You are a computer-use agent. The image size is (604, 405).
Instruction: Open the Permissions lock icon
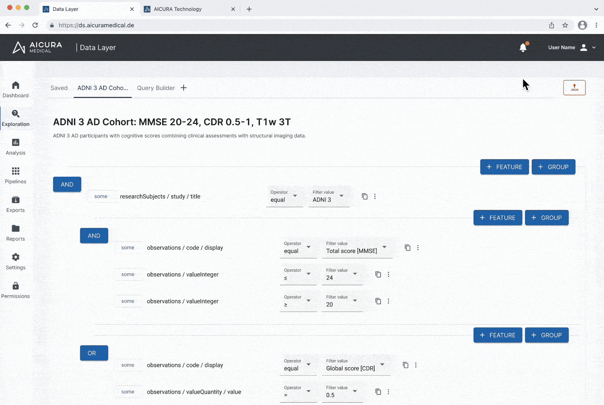tap(16, 286)
